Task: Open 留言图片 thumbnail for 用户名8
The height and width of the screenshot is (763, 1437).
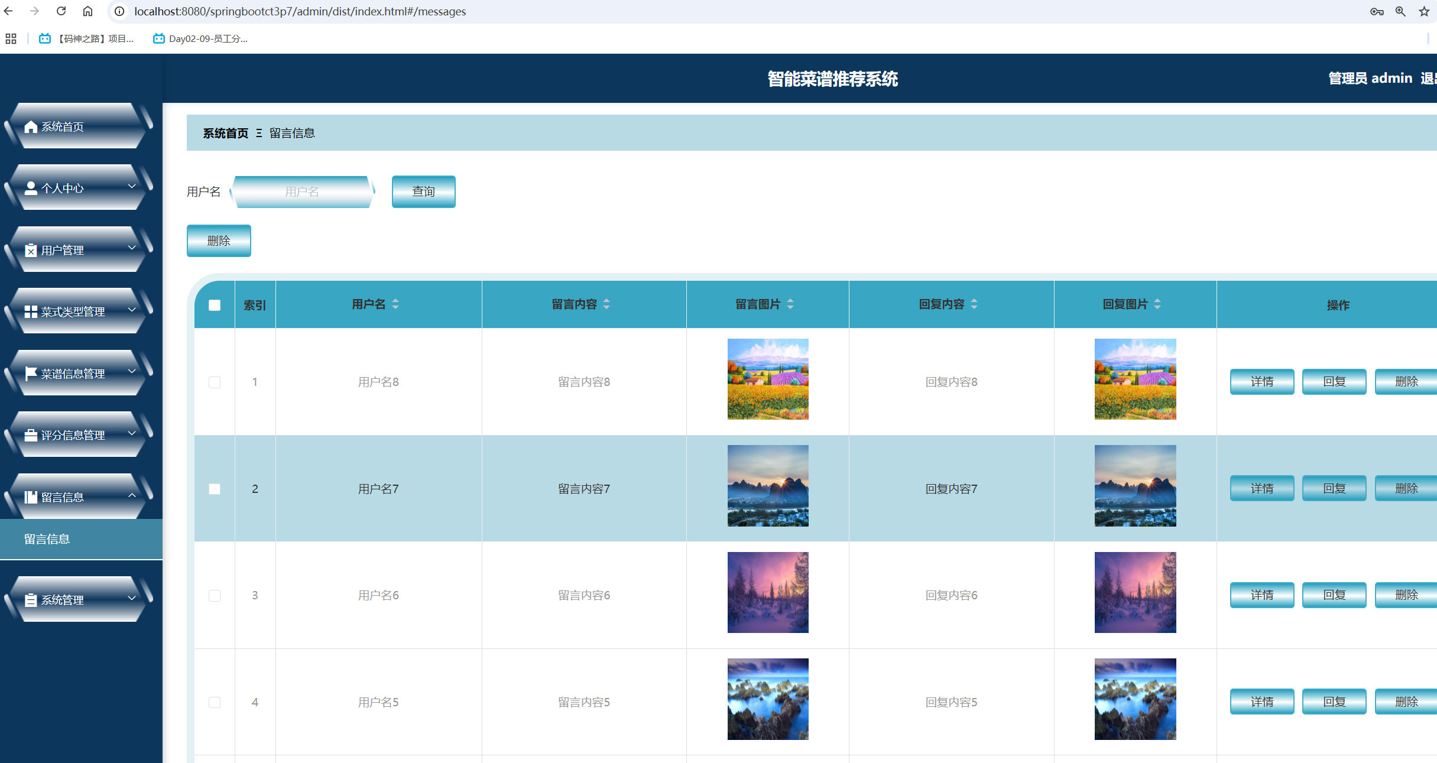Action: (768, 379)
